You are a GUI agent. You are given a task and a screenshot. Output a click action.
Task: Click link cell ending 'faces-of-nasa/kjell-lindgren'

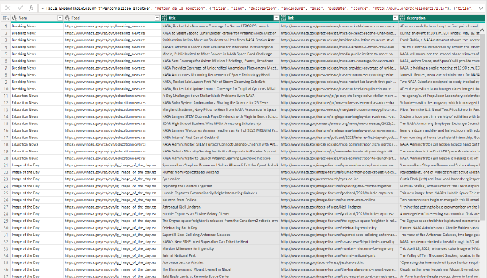(x=339, y=207)
